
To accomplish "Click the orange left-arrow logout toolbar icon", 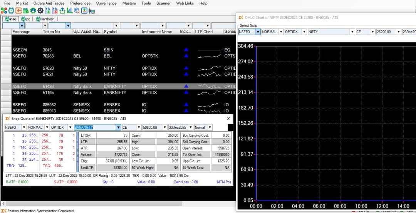I will click(x=18, y=11).
